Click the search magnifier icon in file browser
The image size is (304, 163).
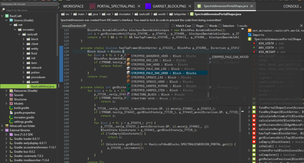(x=3, y=10)
